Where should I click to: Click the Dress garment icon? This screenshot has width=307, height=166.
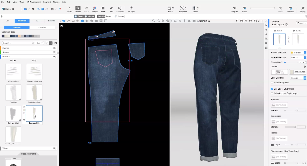(244, 9)
